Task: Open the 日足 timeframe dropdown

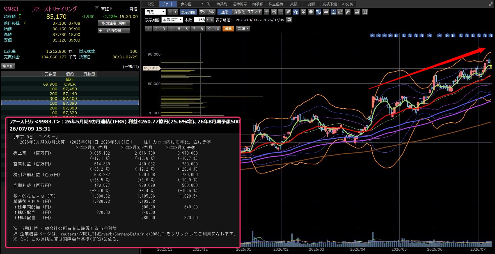Action: click(155, 12)
